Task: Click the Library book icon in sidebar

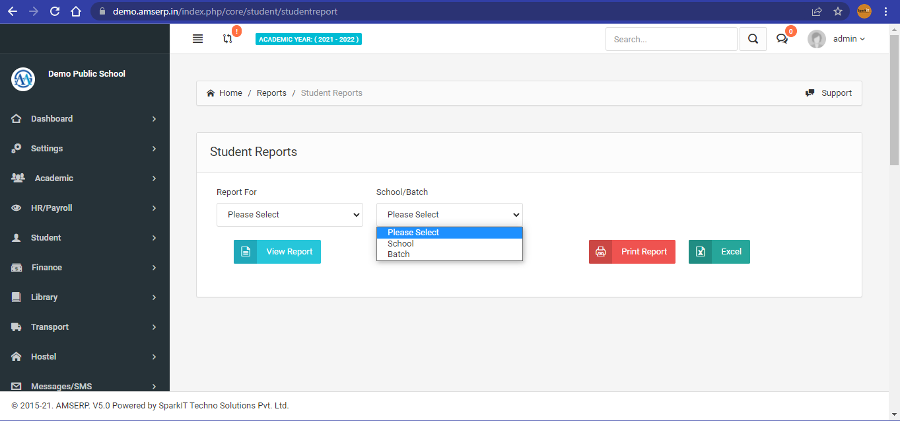Action: 16,297
